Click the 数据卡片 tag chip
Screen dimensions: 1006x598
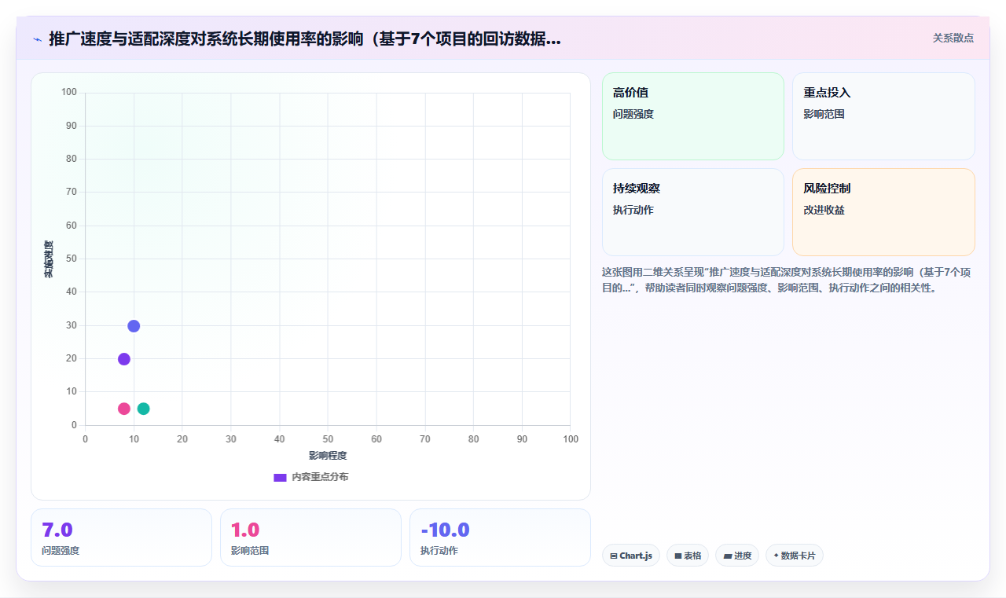coord(795,556)
